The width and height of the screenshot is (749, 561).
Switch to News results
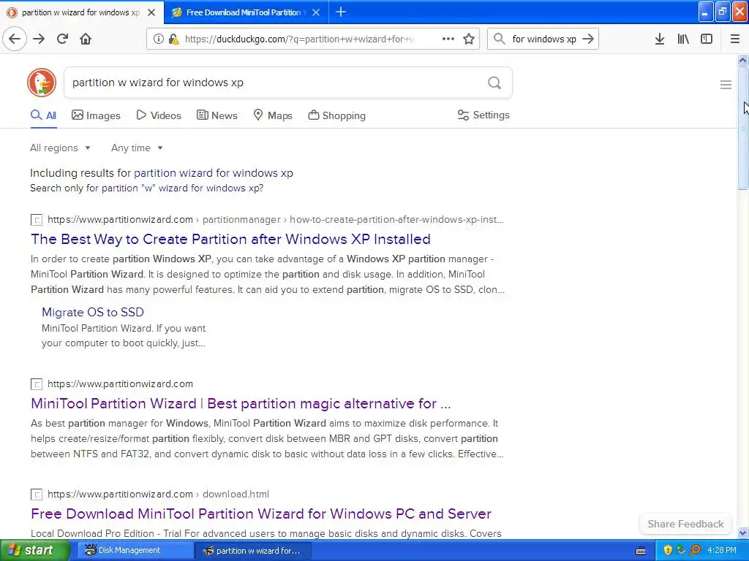[217, 115]
